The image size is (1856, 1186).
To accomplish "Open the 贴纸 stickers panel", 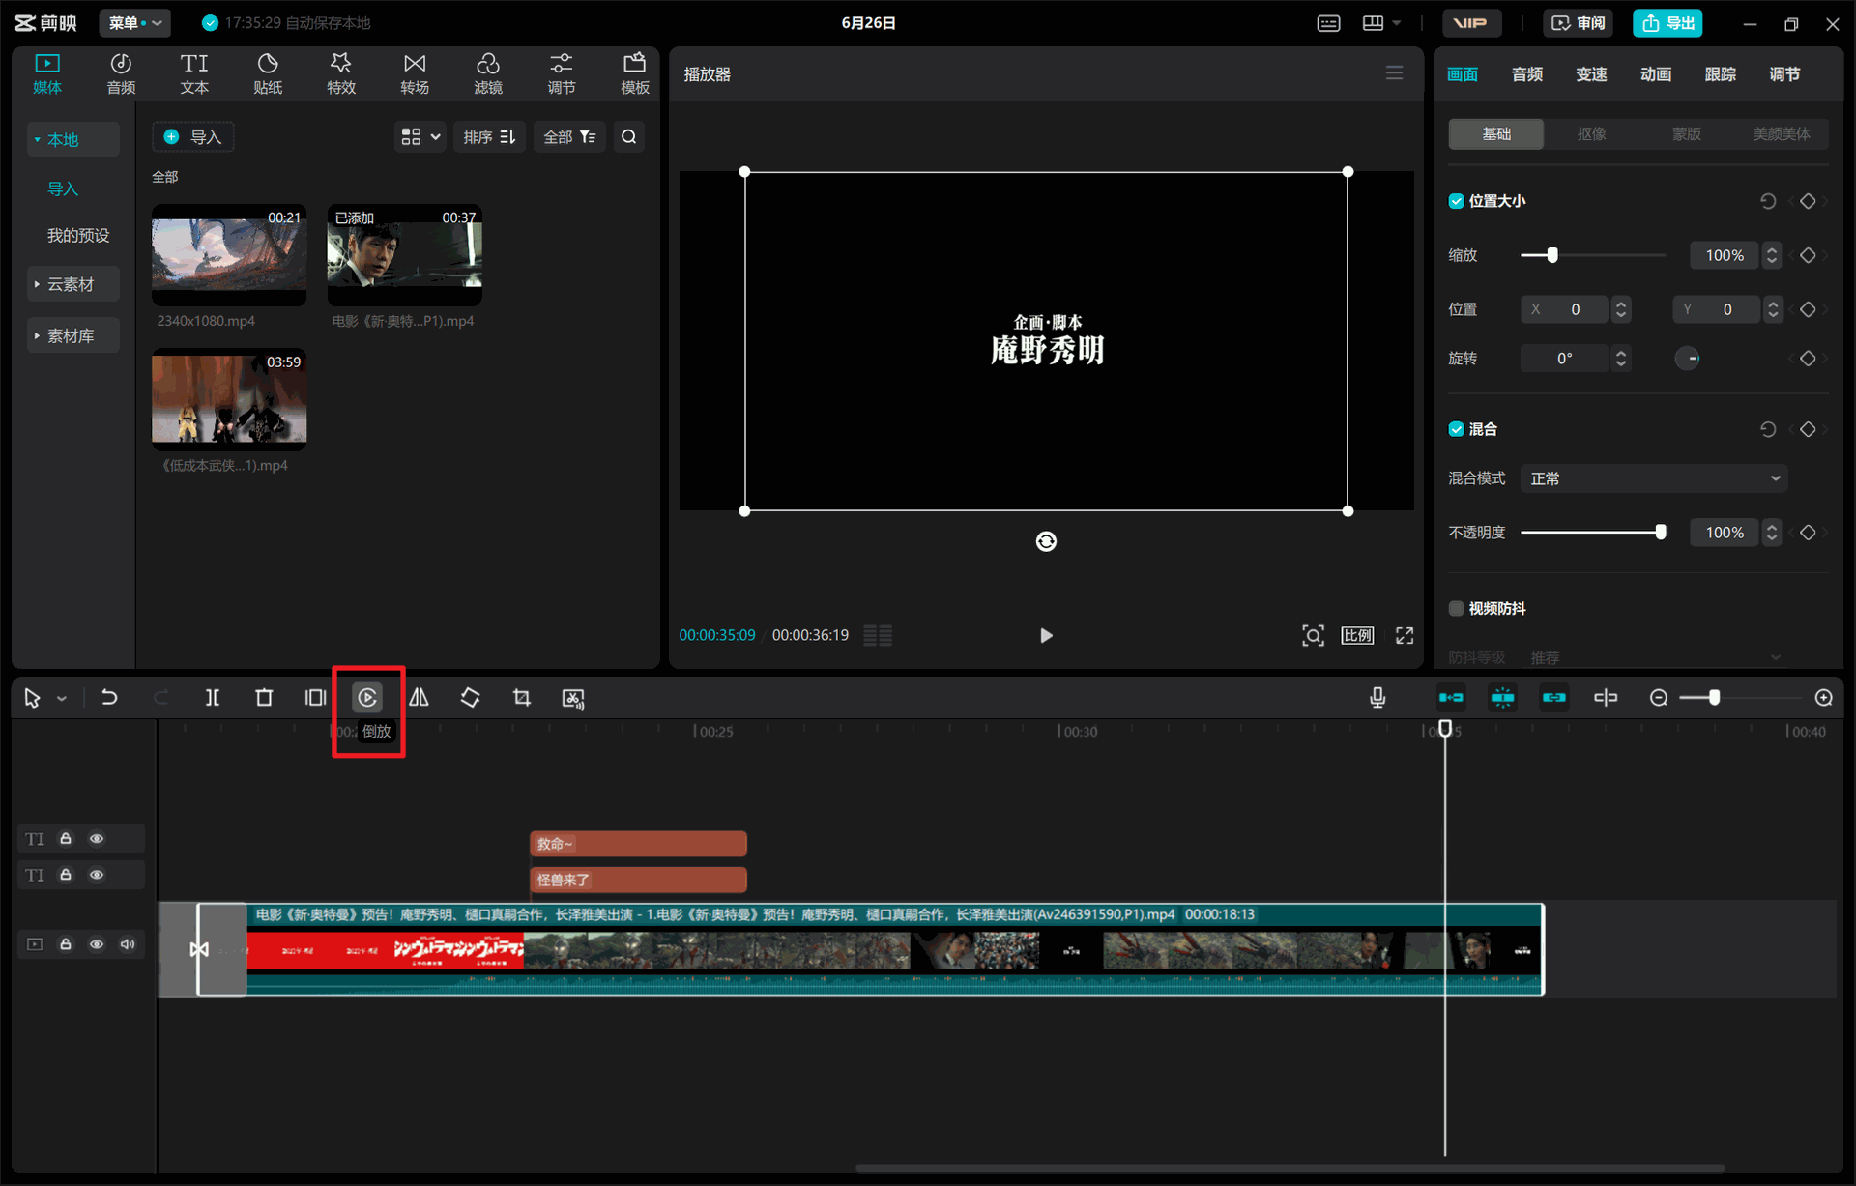I will [268, 74].
